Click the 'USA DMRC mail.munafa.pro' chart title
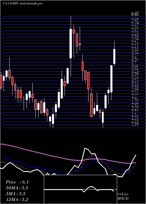 coord(23,3)
